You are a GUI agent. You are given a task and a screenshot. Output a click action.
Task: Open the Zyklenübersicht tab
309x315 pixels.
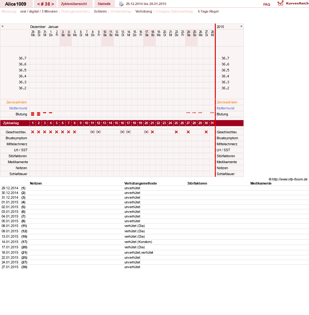click(74, 4)
